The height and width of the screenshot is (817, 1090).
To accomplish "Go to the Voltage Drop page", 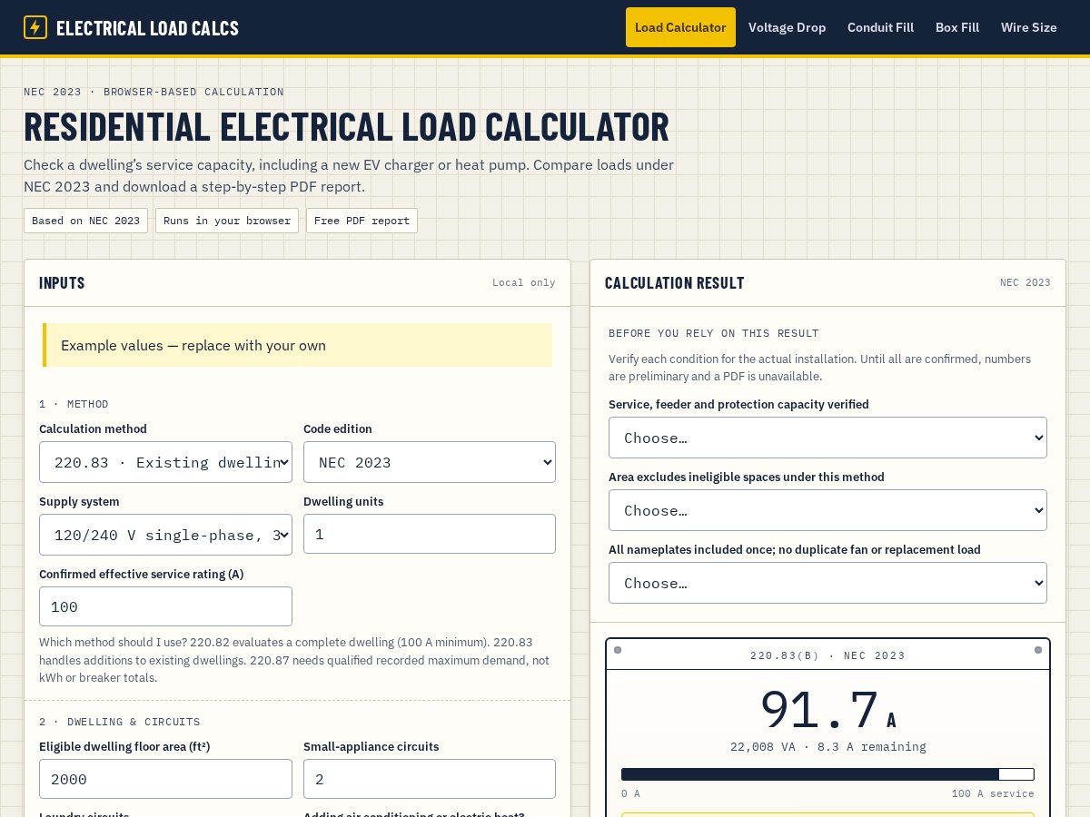I will tap(787, 27).
